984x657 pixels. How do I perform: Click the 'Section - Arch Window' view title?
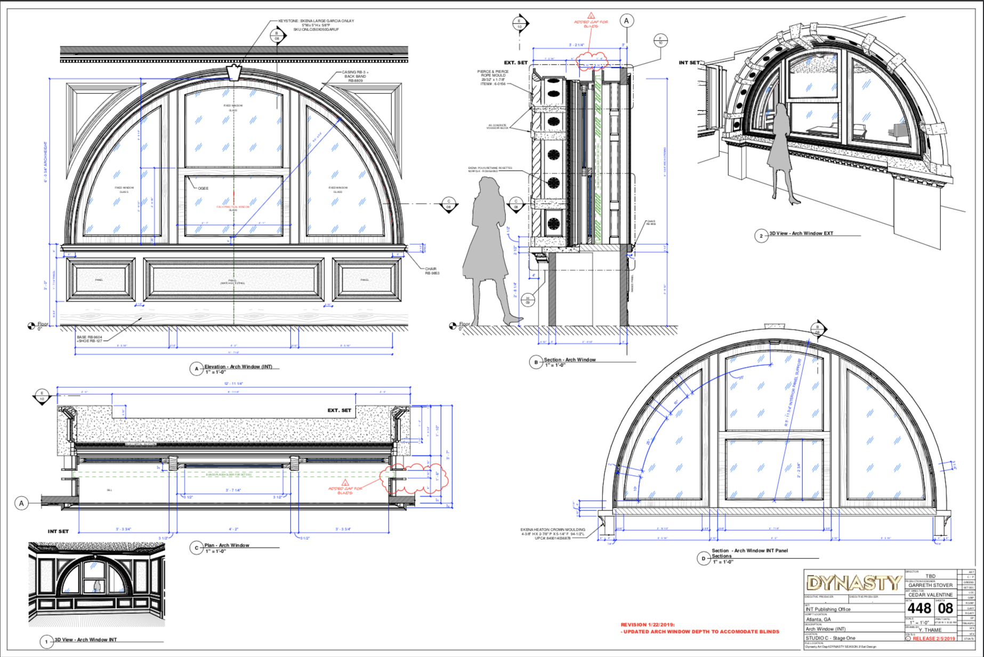569,360
